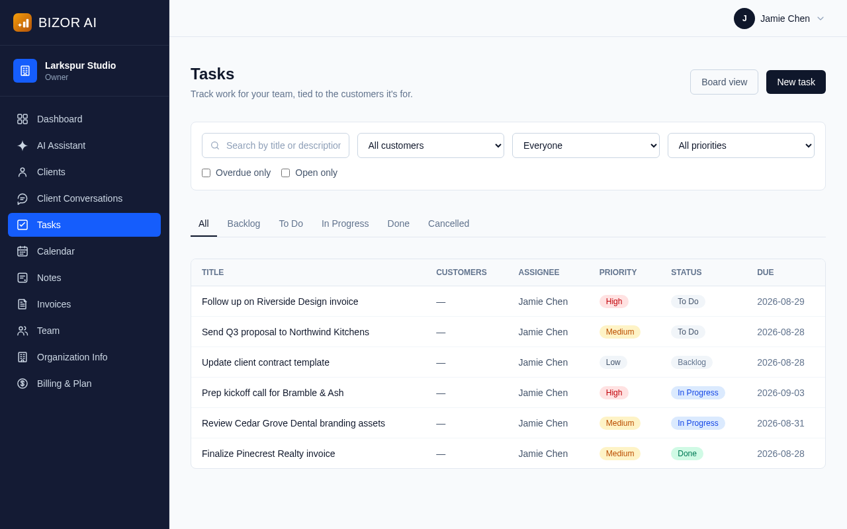847x529 pixels.
Task: Open the All priorities dropdown
Action: [741, 145]
